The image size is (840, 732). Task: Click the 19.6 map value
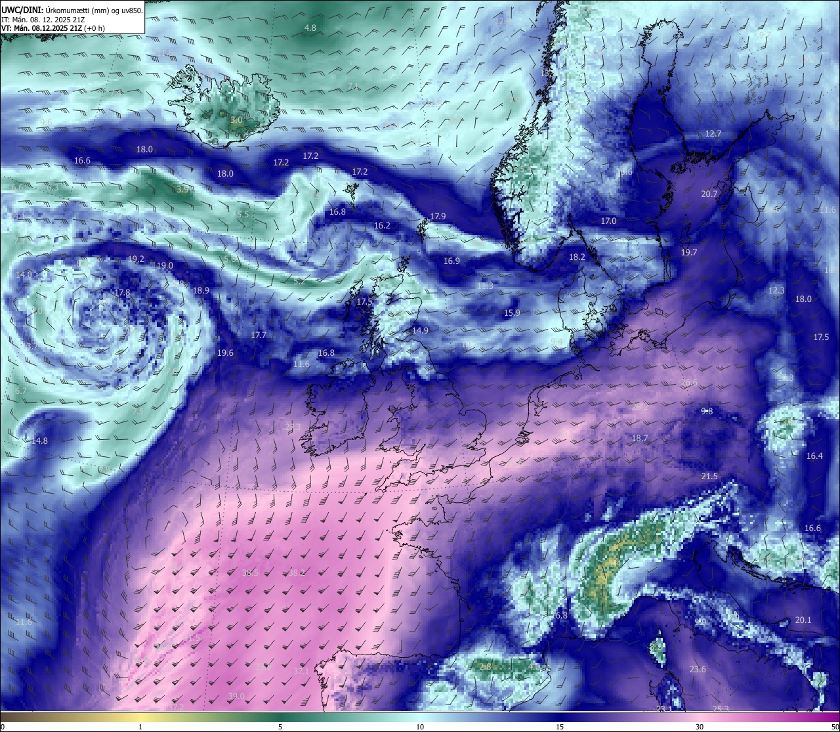pos(225,353)
